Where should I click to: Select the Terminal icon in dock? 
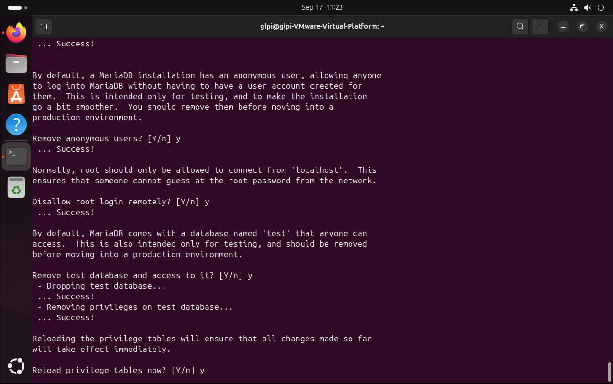(16, 156)
